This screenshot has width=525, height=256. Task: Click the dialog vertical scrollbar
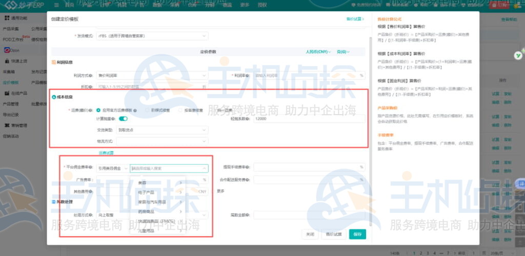tap(370, 131)
